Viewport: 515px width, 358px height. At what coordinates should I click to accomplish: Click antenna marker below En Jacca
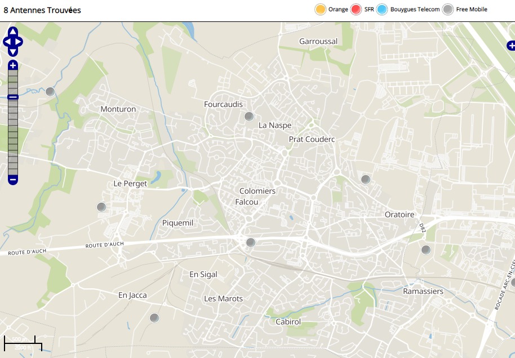pos(154,318)
